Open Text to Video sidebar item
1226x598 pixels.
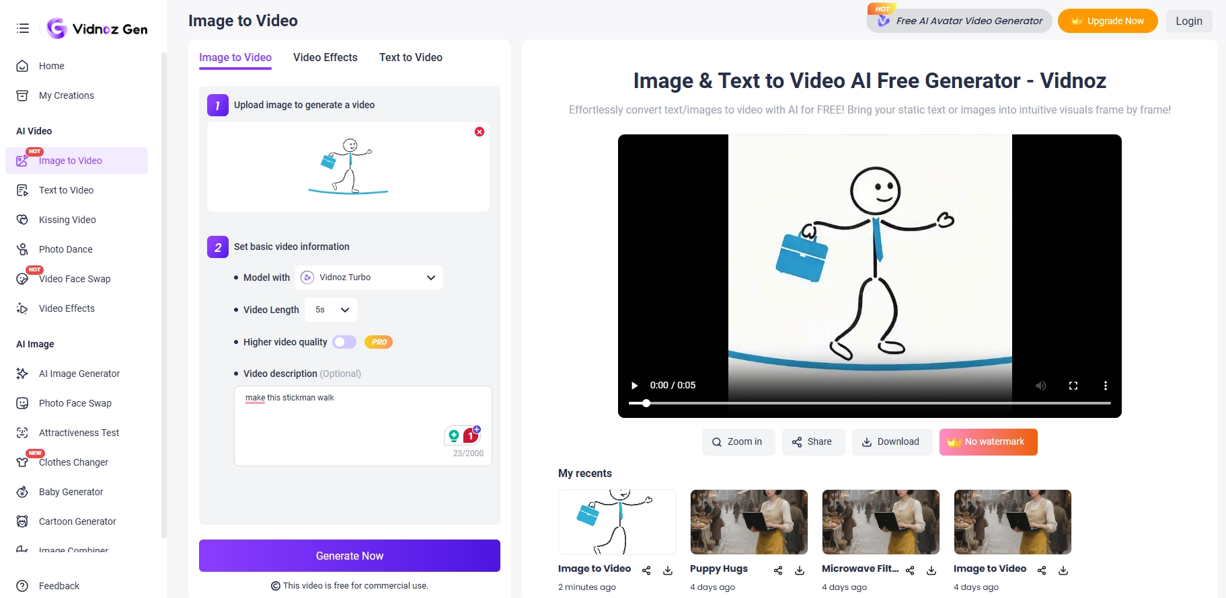[66, 190]
